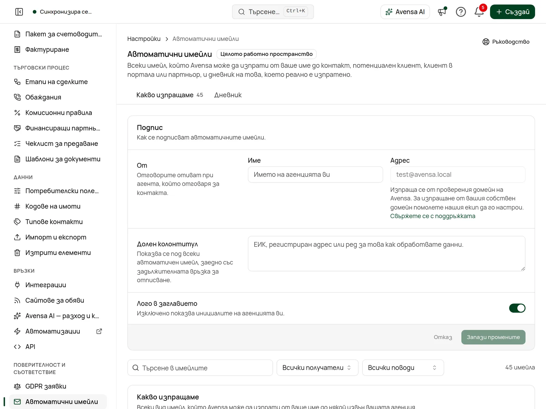
Task: Open the help question mark icon
Action: click(461, 12)
